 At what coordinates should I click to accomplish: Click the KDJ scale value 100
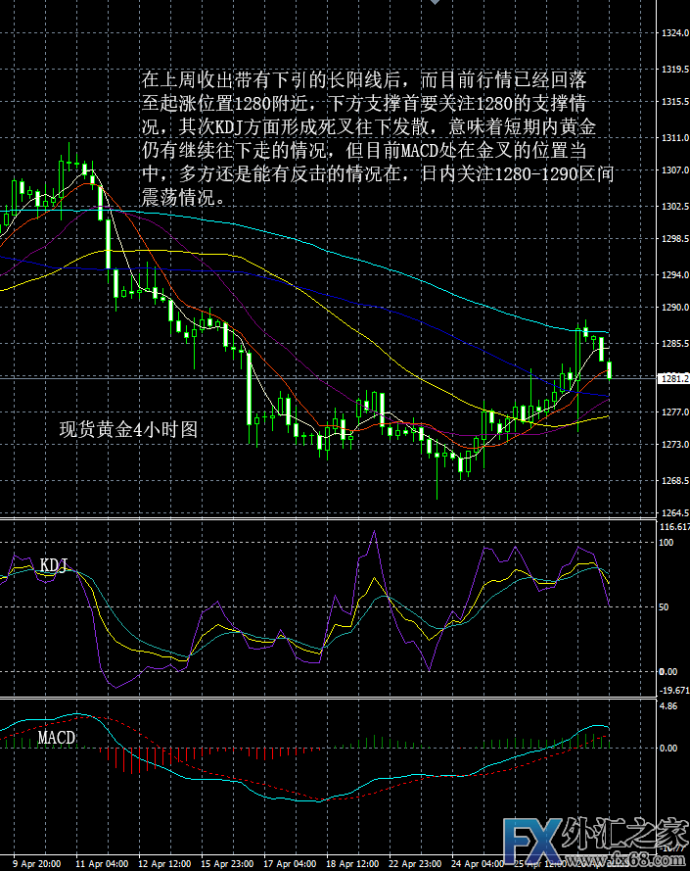point(669,543)
